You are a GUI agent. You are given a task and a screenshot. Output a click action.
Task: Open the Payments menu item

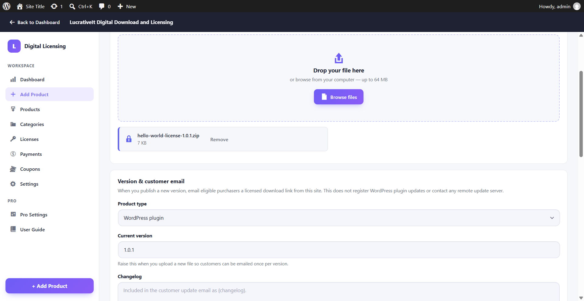pyautogui.click(x=50, y=154)
